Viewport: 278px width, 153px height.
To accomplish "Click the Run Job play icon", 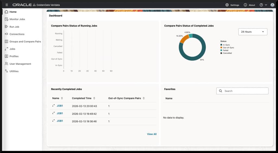I will pos(7,27).
